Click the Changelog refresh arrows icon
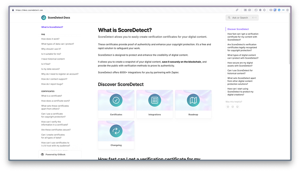The height and width of the screenshot is (172, 300). 116,131
